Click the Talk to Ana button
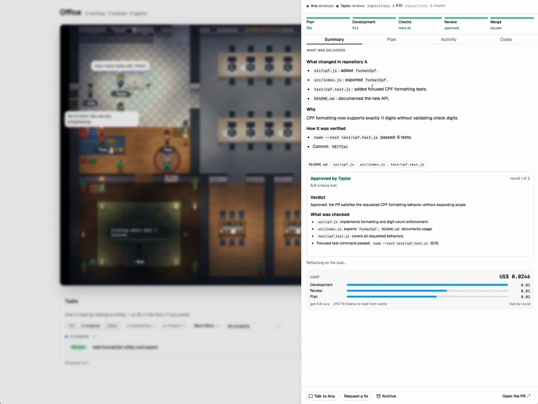The width and height of the screenshot is (538, 404). 322,396
